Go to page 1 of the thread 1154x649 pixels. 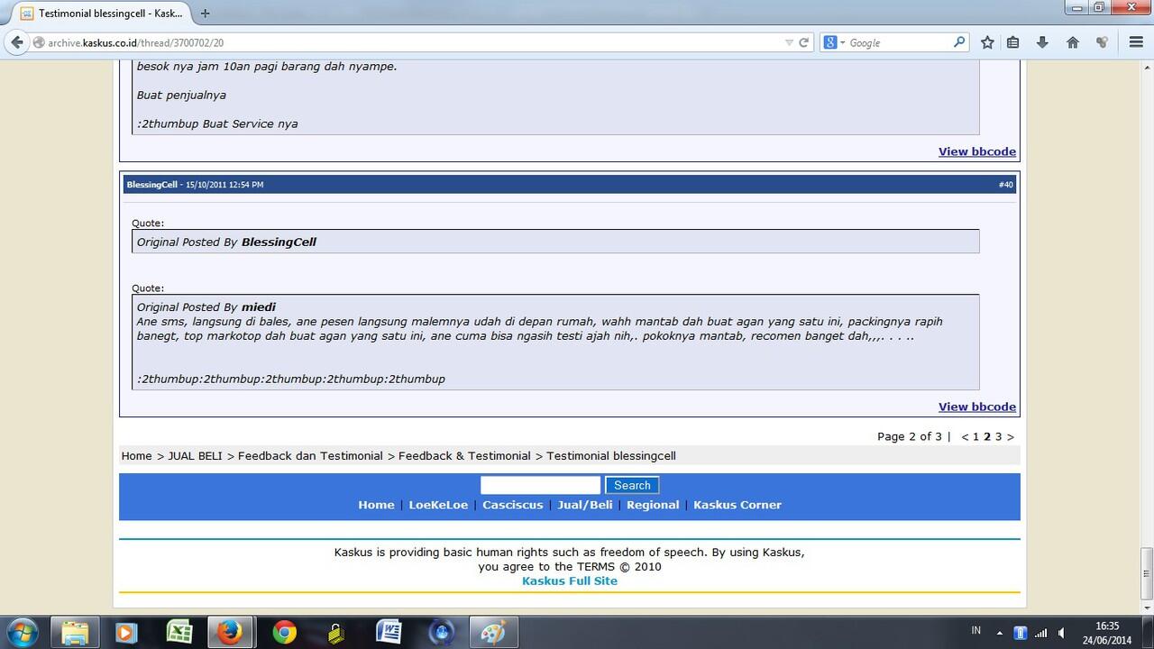click(975, 436)
